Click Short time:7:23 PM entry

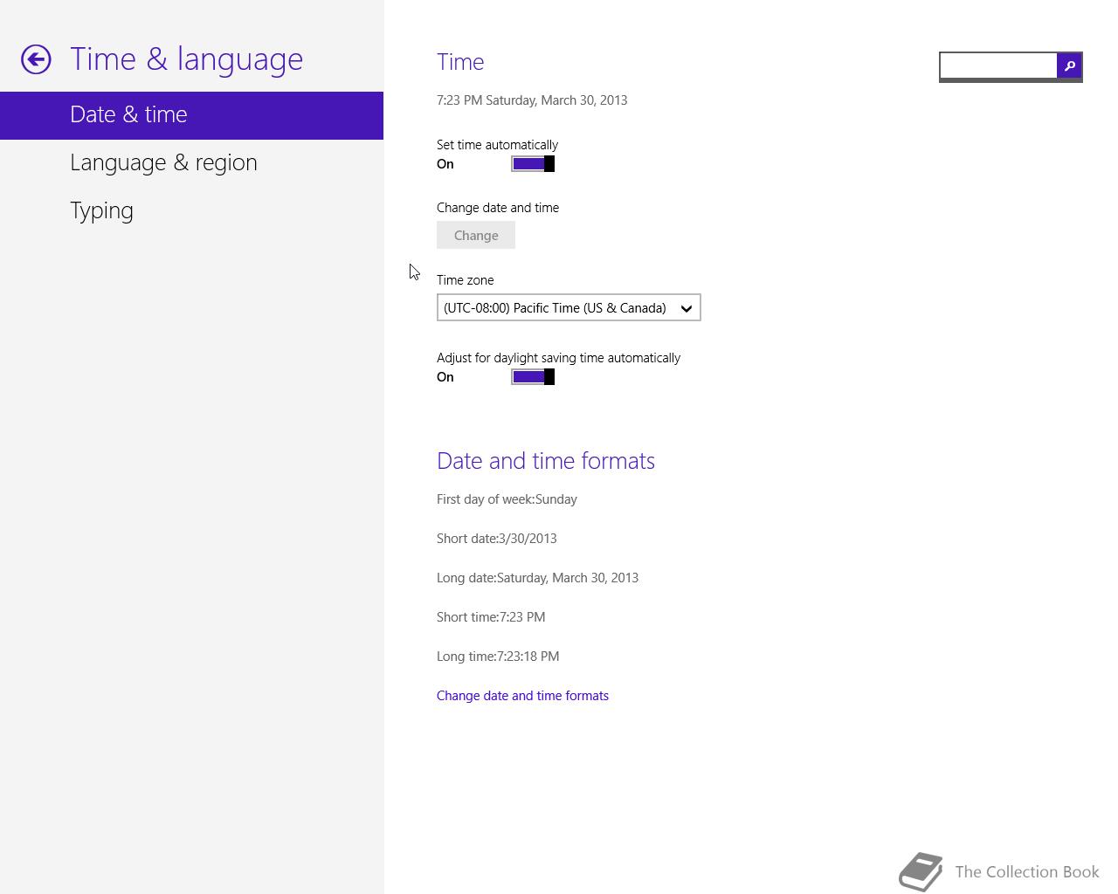click(x=491, y=617)
